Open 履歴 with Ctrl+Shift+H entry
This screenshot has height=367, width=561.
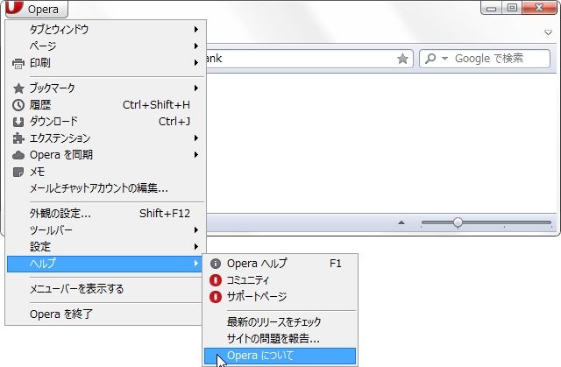point(105,105)
